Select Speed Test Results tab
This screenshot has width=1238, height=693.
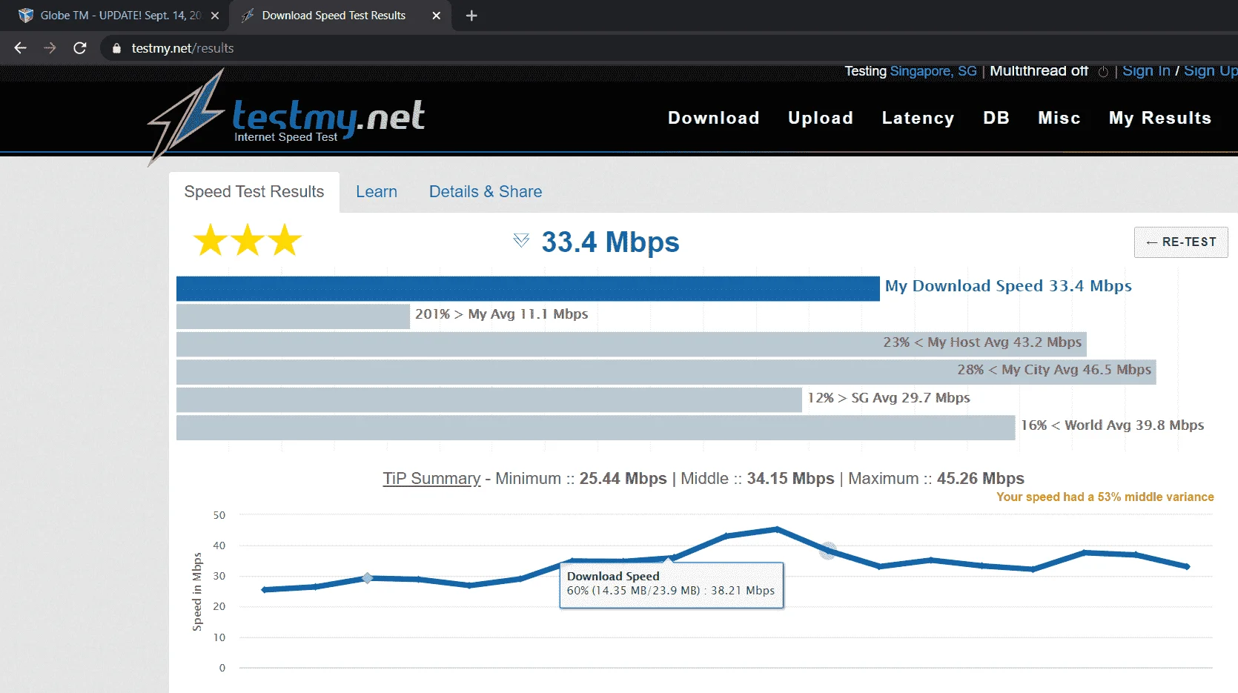tap(254, 192)
